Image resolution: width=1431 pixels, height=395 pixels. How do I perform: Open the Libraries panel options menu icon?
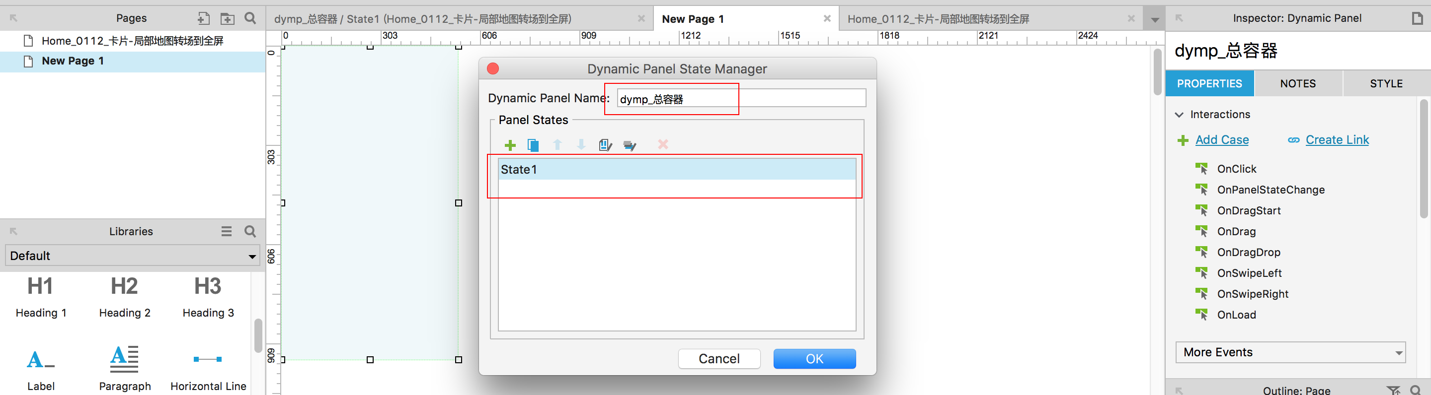pos(226,231)
